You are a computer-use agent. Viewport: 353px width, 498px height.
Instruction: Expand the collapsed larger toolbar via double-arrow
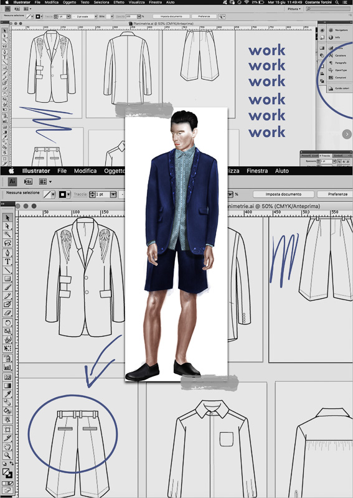click(x=3, y=204)
